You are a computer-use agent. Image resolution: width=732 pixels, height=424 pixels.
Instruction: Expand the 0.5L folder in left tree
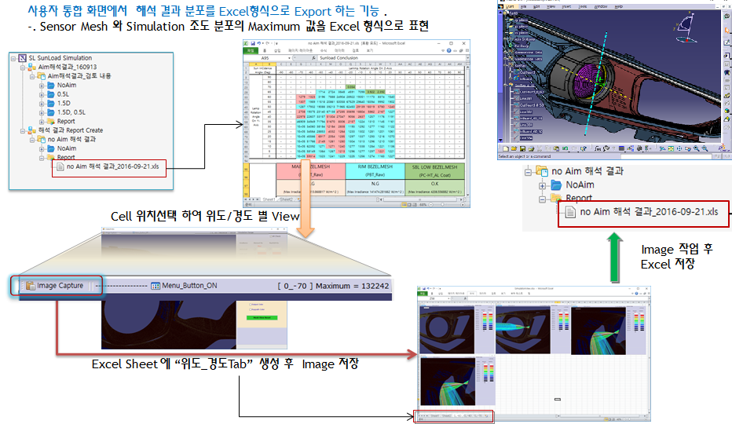(x=42, y=93)
